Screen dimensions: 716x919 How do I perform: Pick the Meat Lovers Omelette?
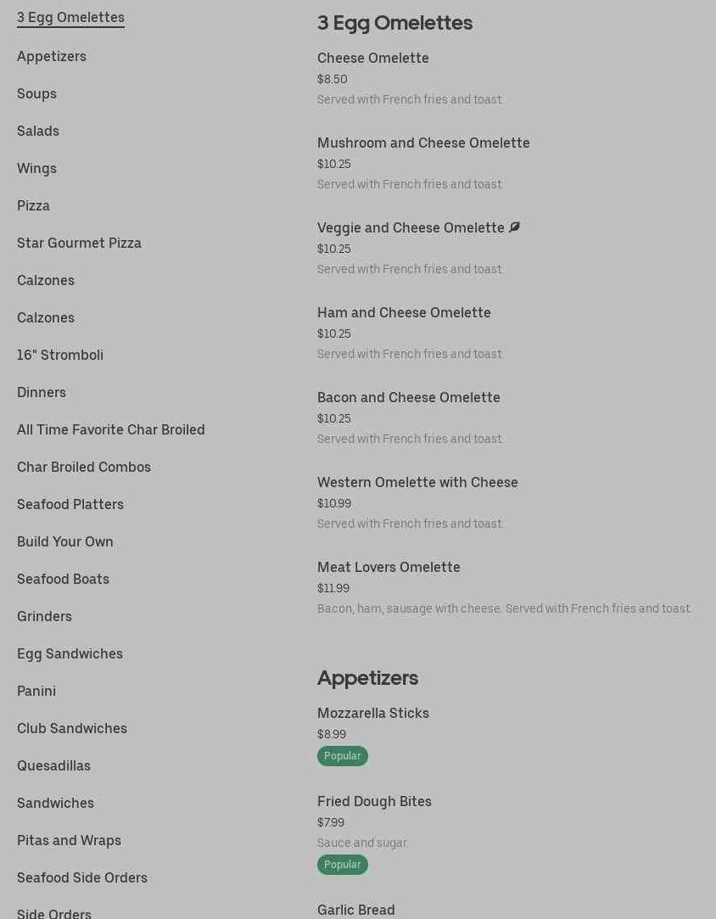389,567
